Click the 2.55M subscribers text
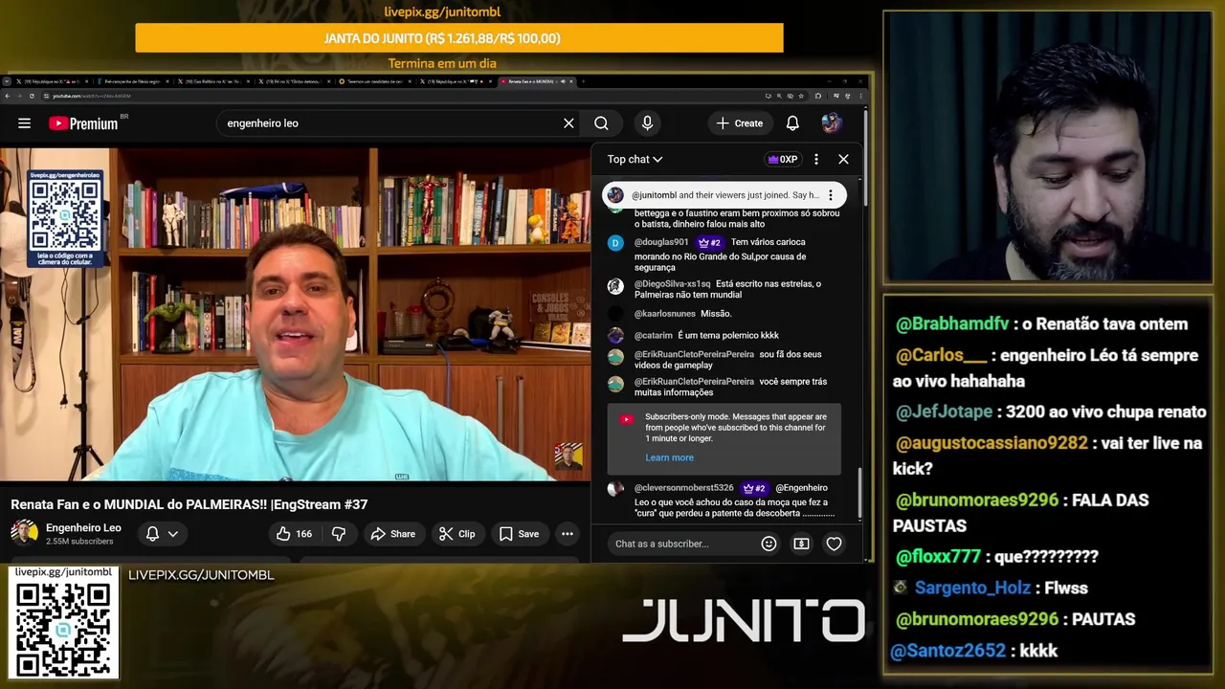This screenshot has height=689, width=1225. click(x=79, y=542)
